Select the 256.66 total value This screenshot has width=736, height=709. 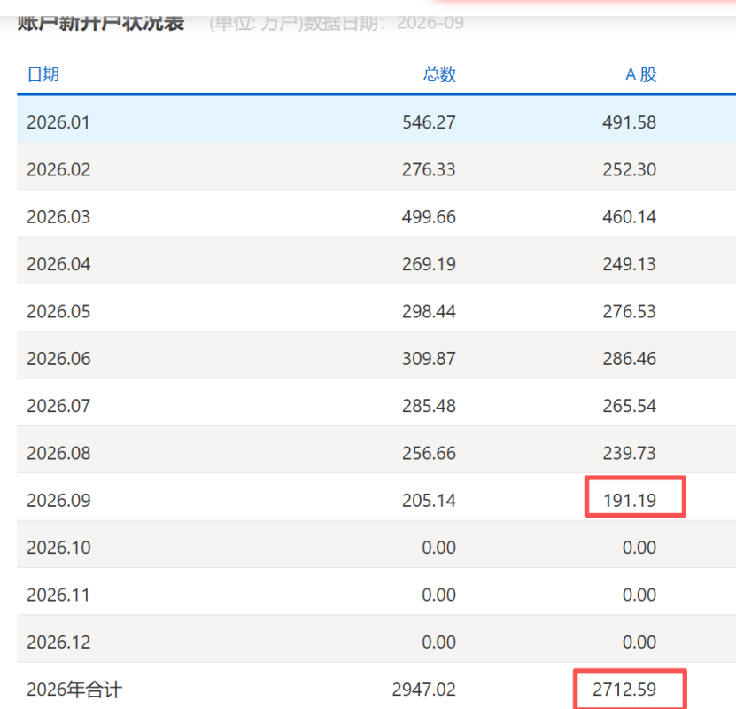pos(429,454)
